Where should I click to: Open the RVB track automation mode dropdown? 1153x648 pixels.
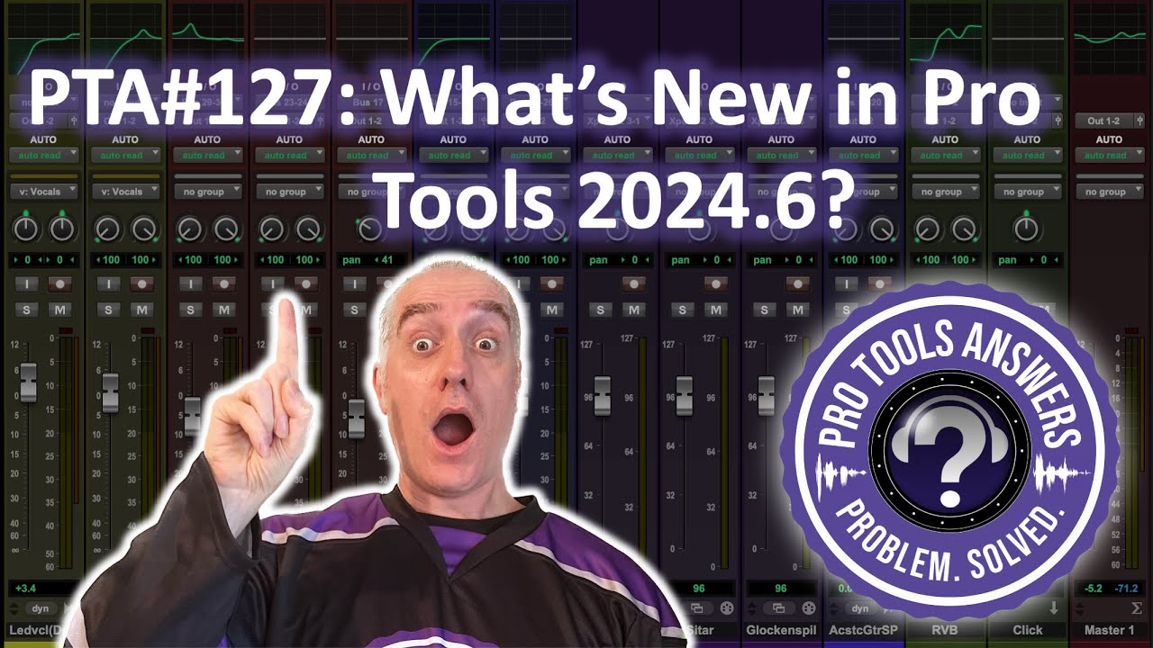(x=945, y=155)
